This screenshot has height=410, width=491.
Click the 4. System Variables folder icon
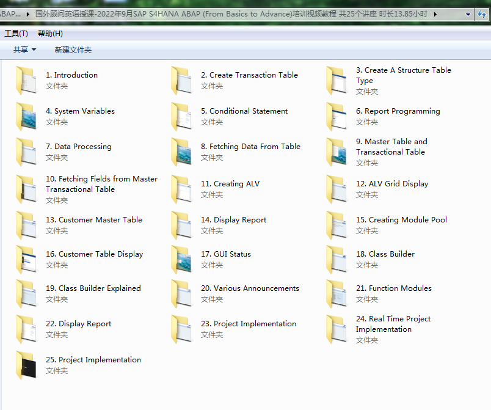[26, 117]
